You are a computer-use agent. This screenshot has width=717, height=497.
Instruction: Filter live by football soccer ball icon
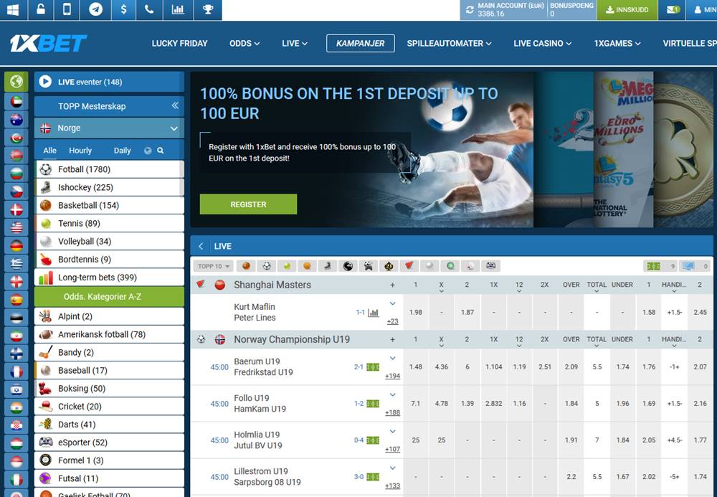pos(267,265)
